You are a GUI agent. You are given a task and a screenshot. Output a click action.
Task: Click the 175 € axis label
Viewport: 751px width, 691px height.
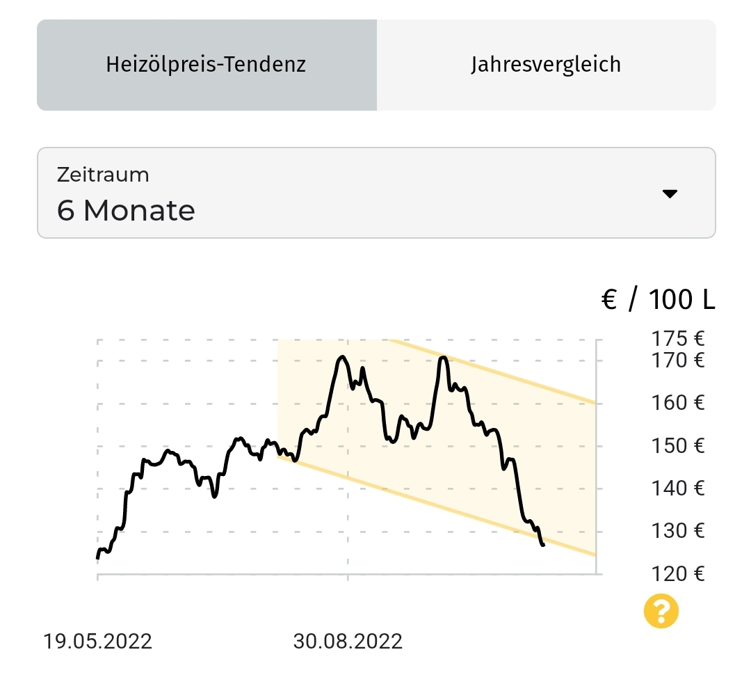click(x=678, y=339)
